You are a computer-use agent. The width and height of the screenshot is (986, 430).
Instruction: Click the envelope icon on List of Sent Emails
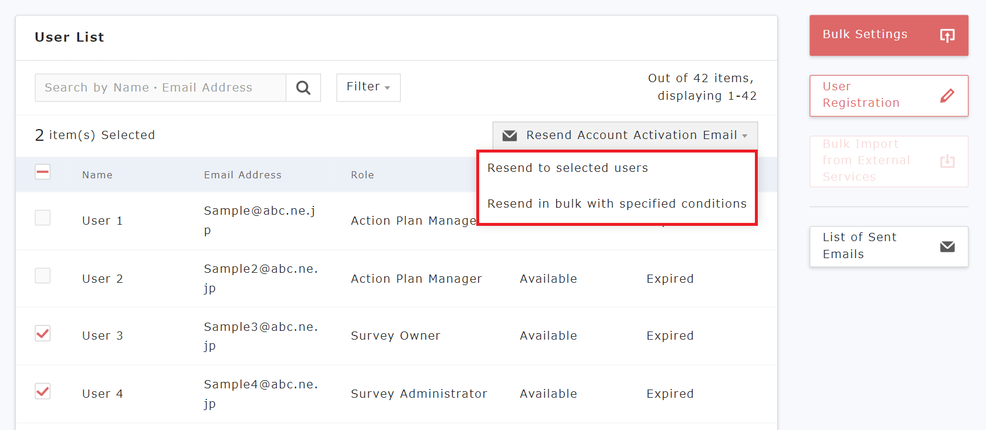click(x=947, y=246)
